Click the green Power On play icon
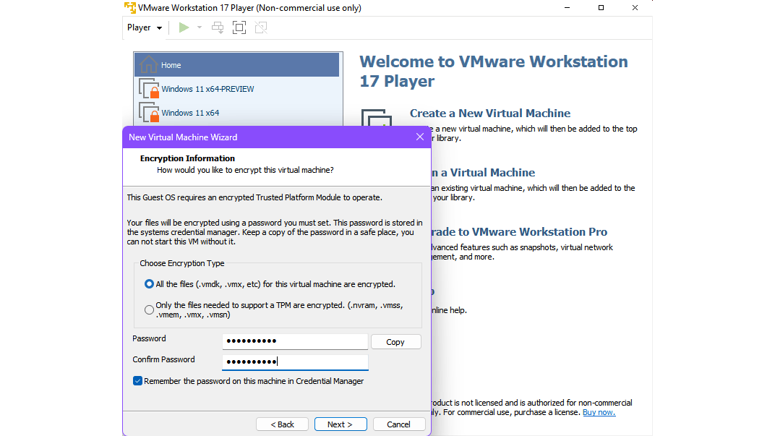This screenshot has height=436, width=775. 184,27
